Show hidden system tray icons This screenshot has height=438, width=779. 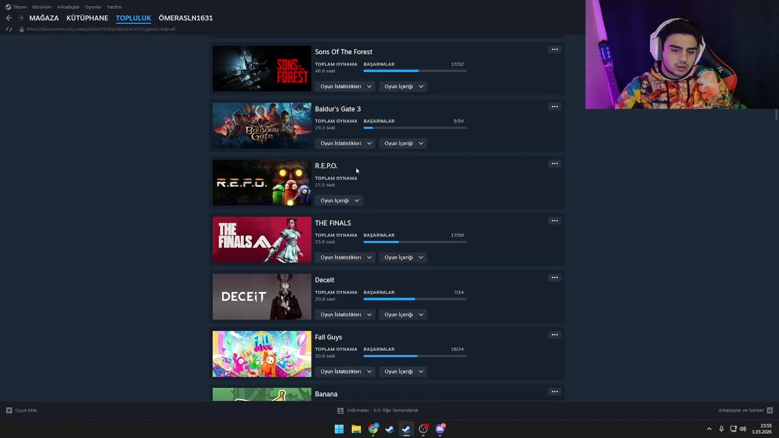[x=709, y=429]
